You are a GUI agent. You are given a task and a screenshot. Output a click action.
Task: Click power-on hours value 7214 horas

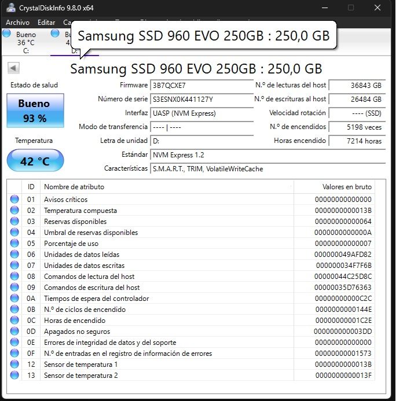[x=357, y=141]
